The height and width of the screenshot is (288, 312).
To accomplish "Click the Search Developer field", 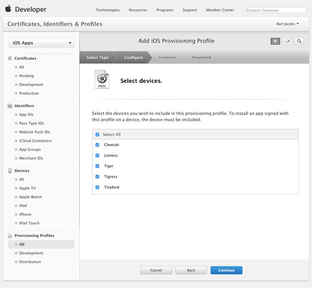I will click(x=275, y=10).
